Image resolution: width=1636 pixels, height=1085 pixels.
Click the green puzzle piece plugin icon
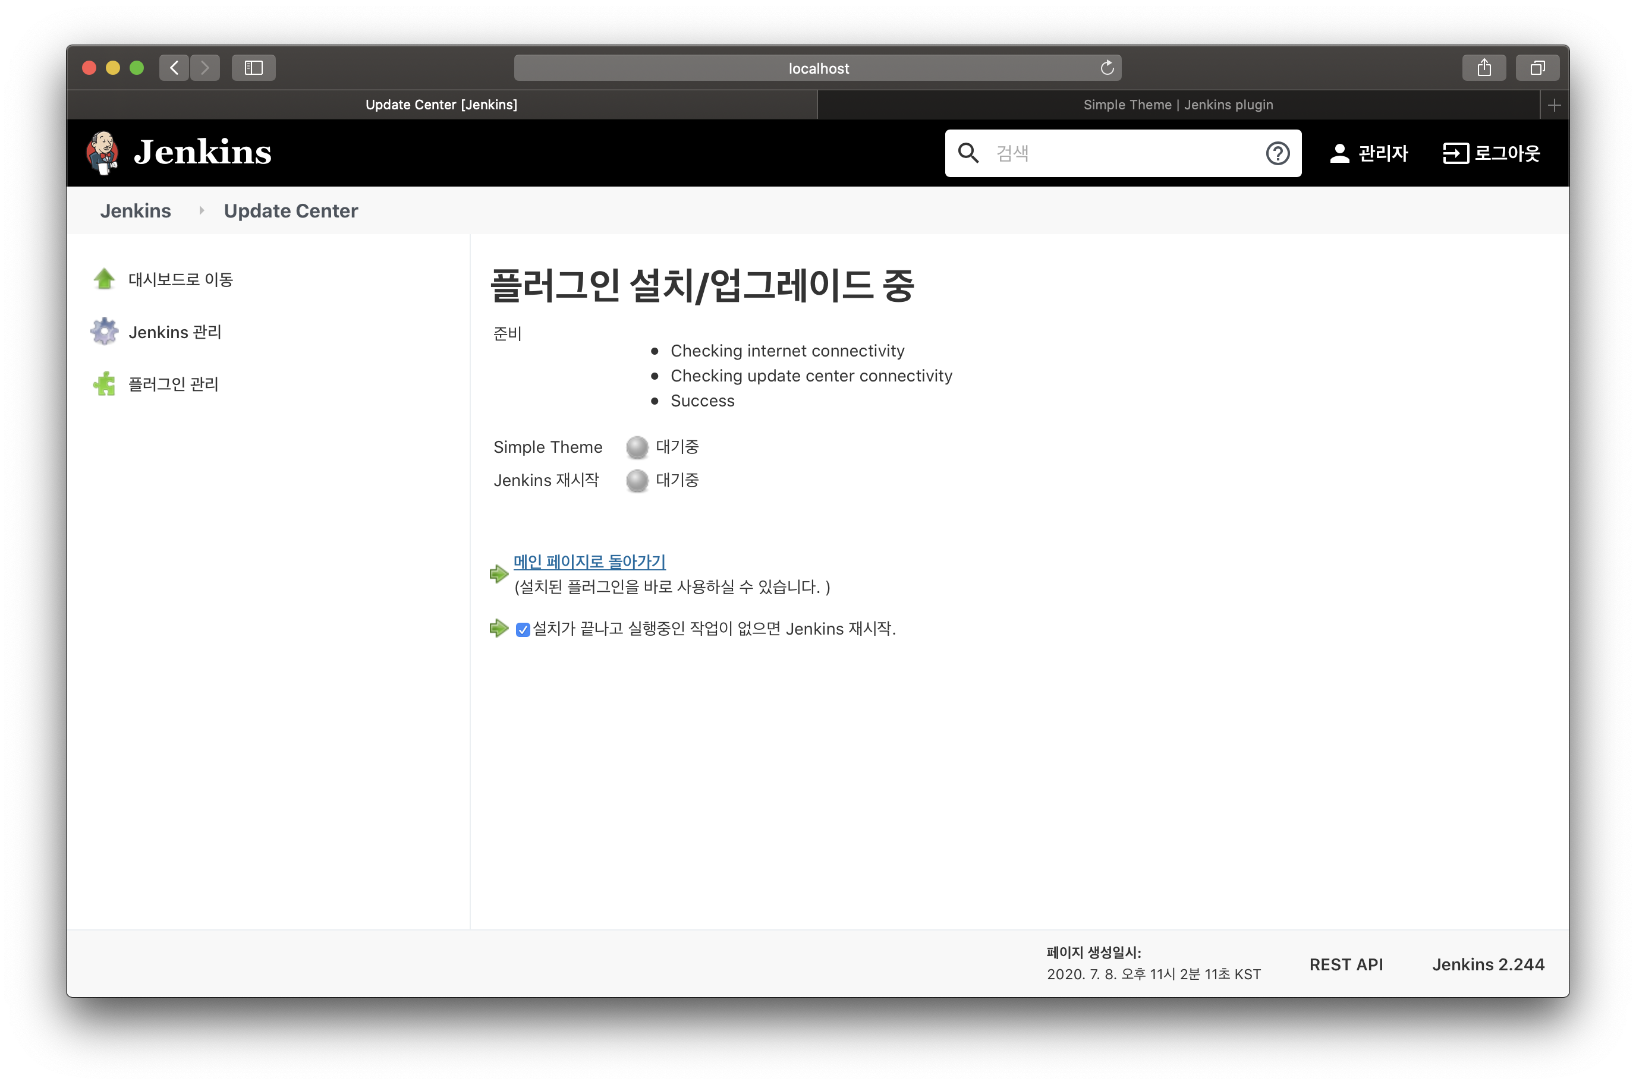(105, 384)
